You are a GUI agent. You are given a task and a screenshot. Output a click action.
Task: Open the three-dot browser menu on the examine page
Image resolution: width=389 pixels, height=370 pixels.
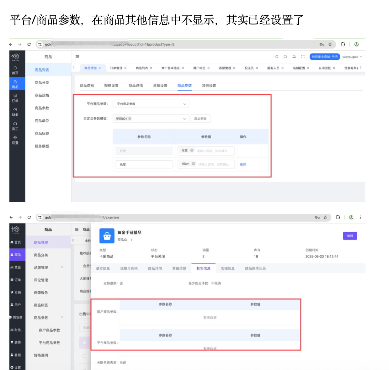[360, 217]
